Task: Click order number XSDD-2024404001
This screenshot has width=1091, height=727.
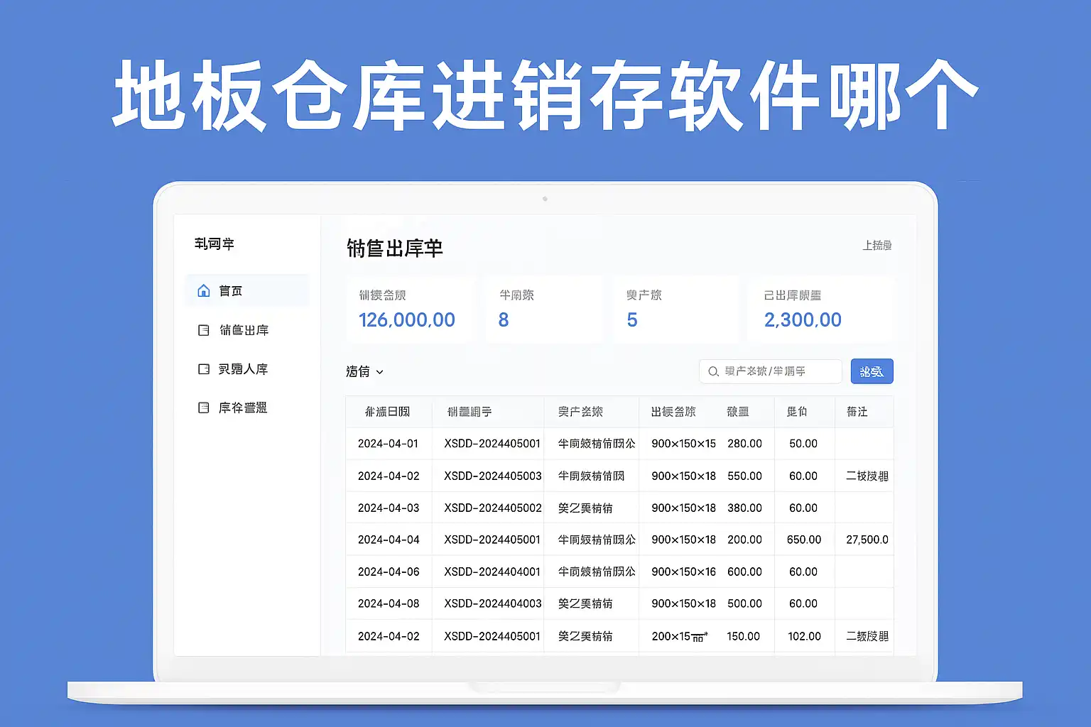Action: tap(492, 572)
